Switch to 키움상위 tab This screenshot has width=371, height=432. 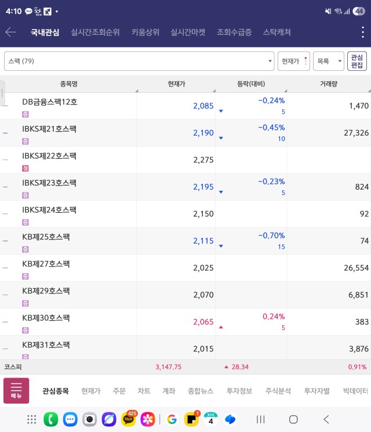click(145, 32)
